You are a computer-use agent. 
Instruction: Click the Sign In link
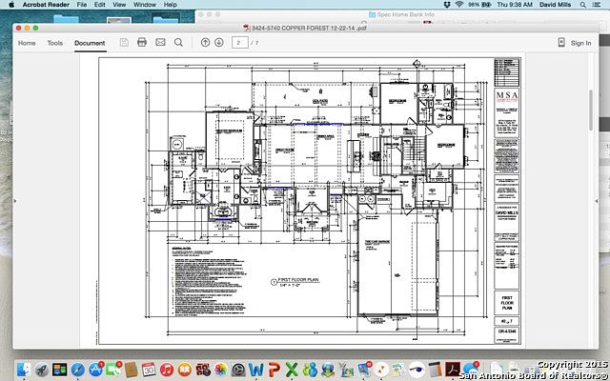580,43
